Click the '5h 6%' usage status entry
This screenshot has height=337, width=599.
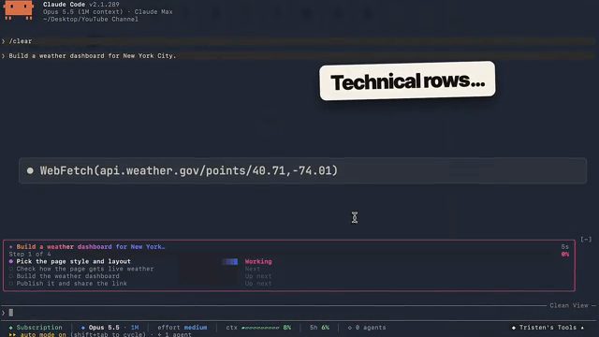[x=319, y=328]
